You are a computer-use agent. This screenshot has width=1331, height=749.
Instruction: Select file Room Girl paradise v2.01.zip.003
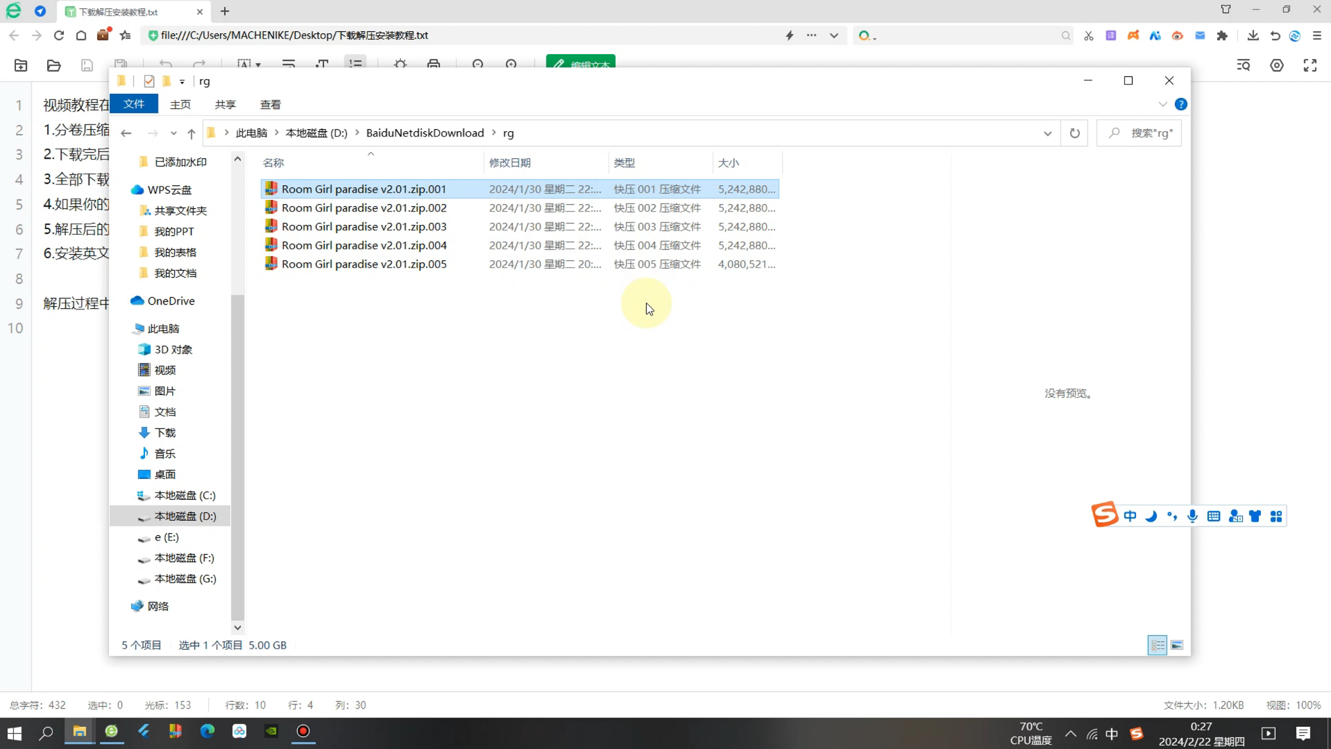[x=520, y=226]
